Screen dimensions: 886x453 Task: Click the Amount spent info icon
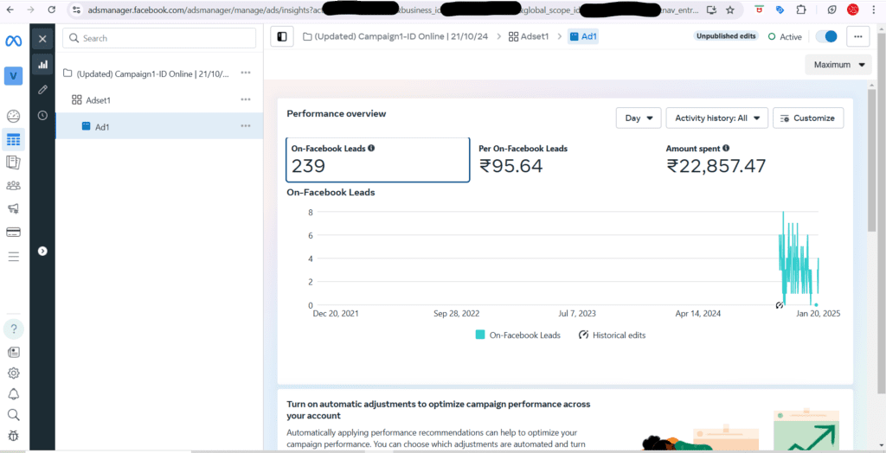pos(726,148)
